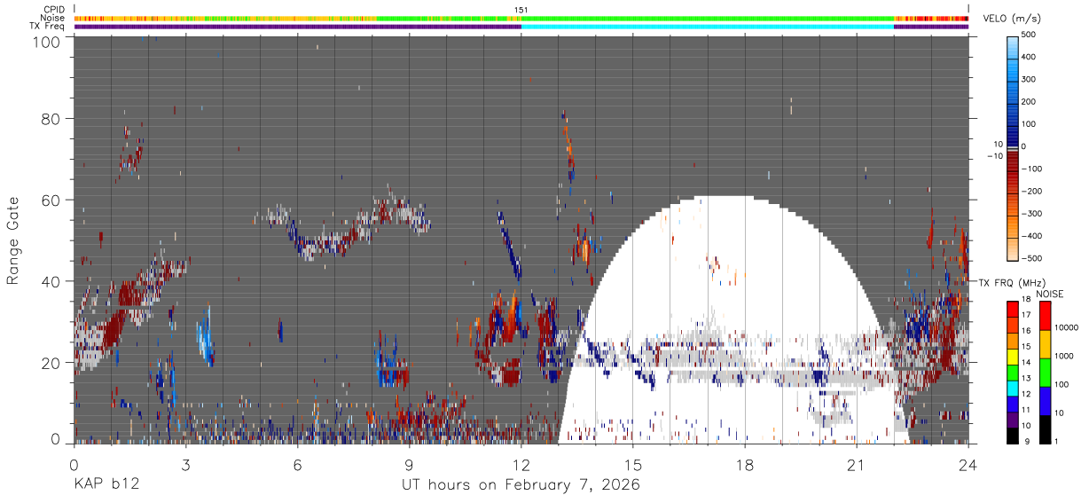1089x503 pixels.
Task: Click the 60 tick on Range Gate axis
Action: click(x=51, y=200)
